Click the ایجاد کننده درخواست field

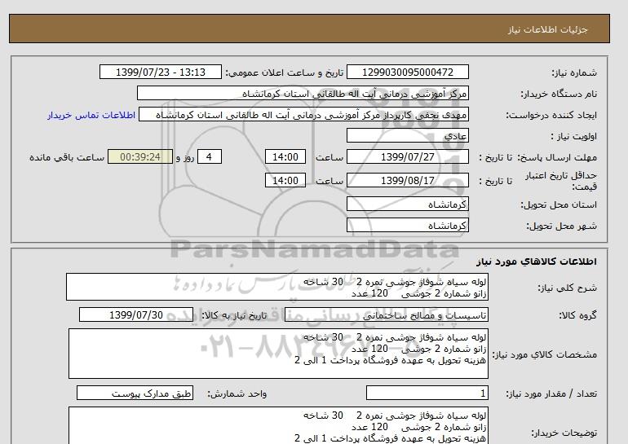click(303, 115)
